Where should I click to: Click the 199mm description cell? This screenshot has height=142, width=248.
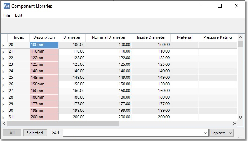44,111
